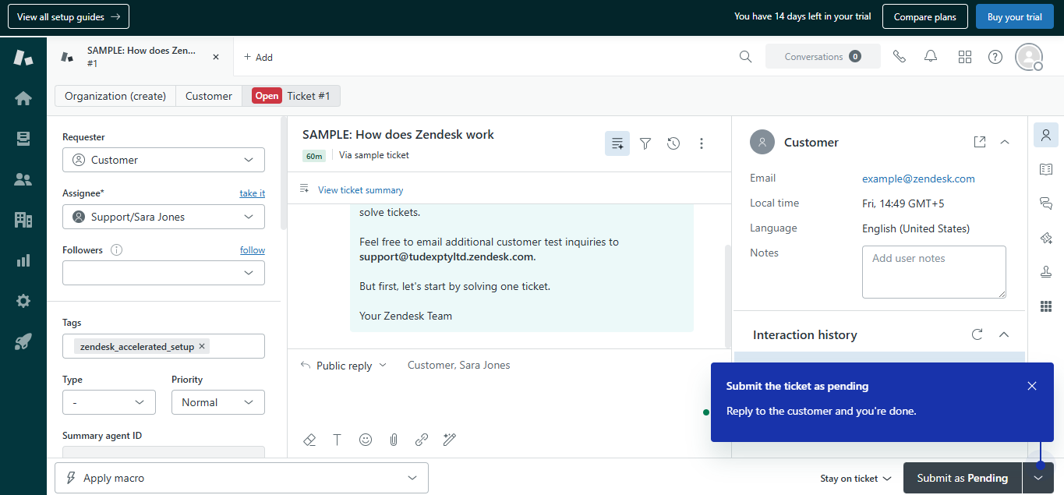Open the AI sparkle icon in right rail
Screen dimensions: 1064x495
(1046, 238)
